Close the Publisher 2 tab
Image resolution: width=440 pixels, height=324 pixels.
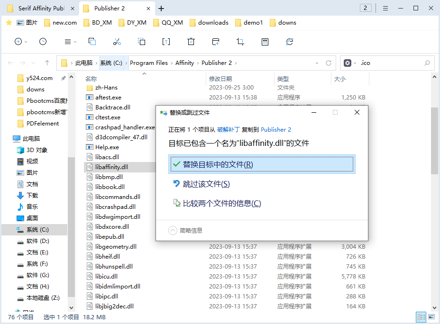click(x=148, y=9)
